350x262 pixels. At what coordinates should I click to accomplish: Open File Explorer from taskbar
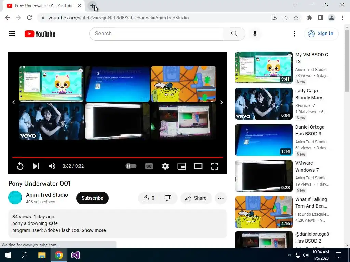tap(42, 255)
